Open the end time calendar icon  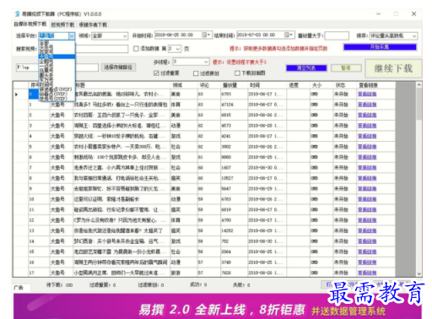click(x=288, y=35)
